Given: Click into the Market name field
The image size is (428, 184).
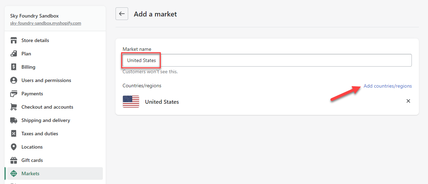Looking at the screenshot, I should point(267,60).
